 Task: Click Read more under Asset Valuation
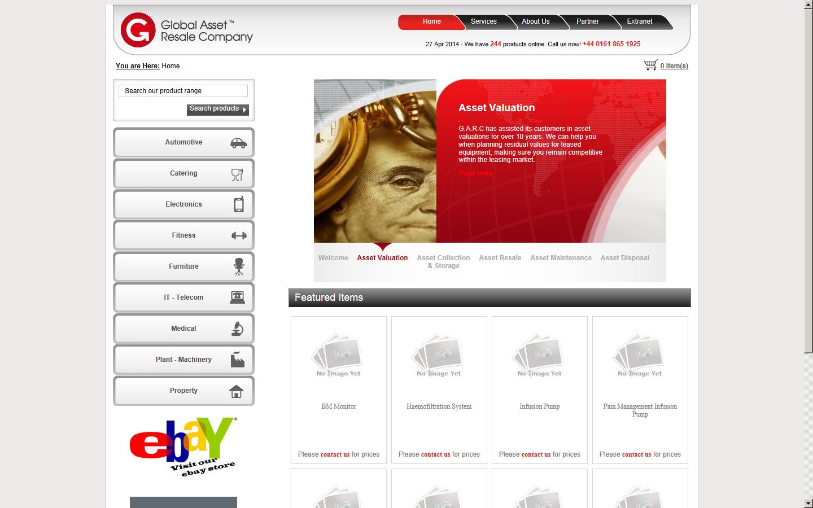click(475, 173)
